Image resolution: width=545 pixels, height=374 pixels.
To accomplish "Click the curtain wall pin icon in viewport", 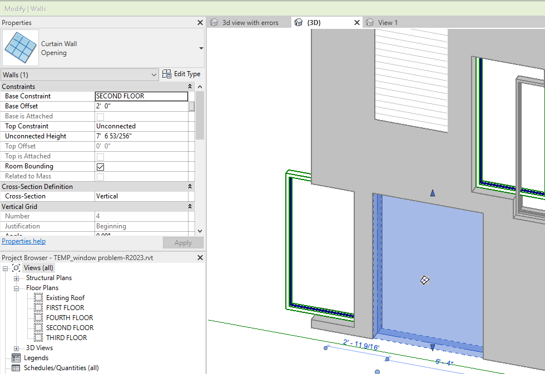I will pyautogui.click(x=424, y=281).
